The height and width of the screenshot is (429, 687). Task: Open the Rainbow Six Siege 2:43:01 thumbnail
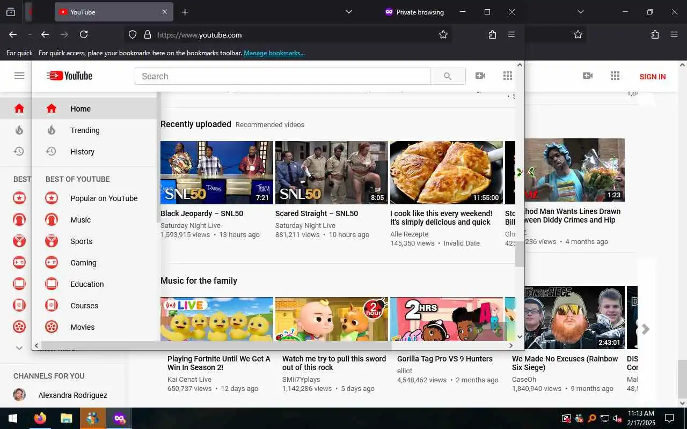pos(574,317)
